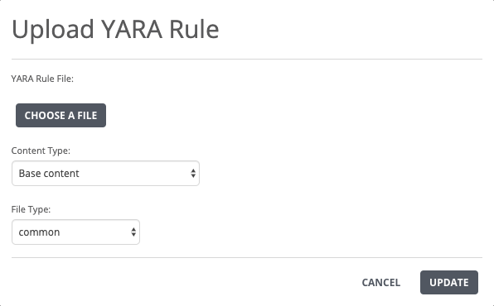Image resolution: width=494 pixels, height=306 pixels.
Task: Click the 'YARA Rule File:' label
Action: point(42,79)
